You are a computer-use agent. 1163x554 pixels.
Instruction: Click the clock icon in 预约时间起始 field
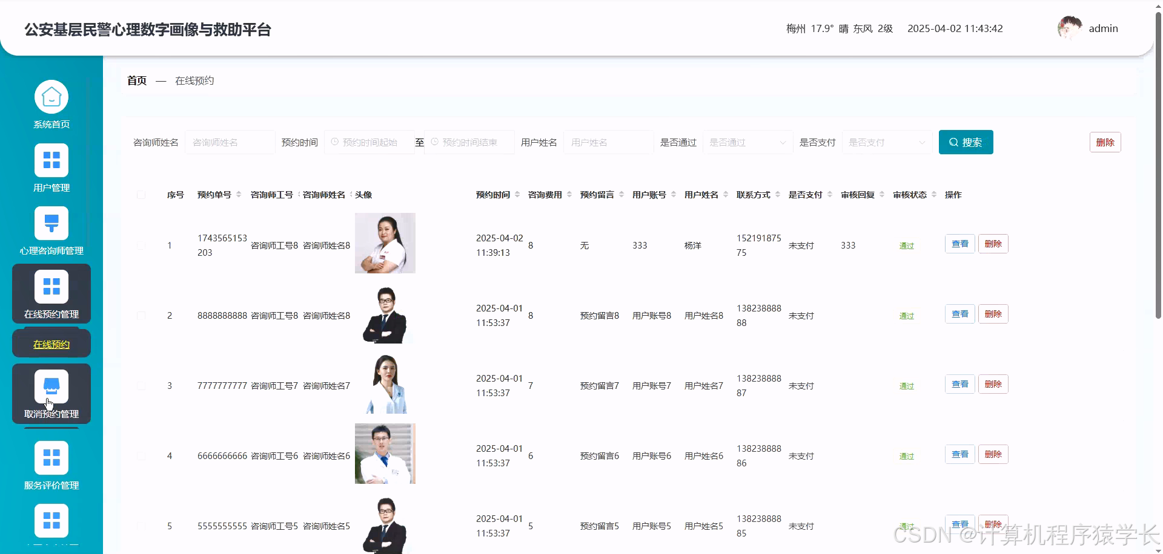(x=335, y=142)
